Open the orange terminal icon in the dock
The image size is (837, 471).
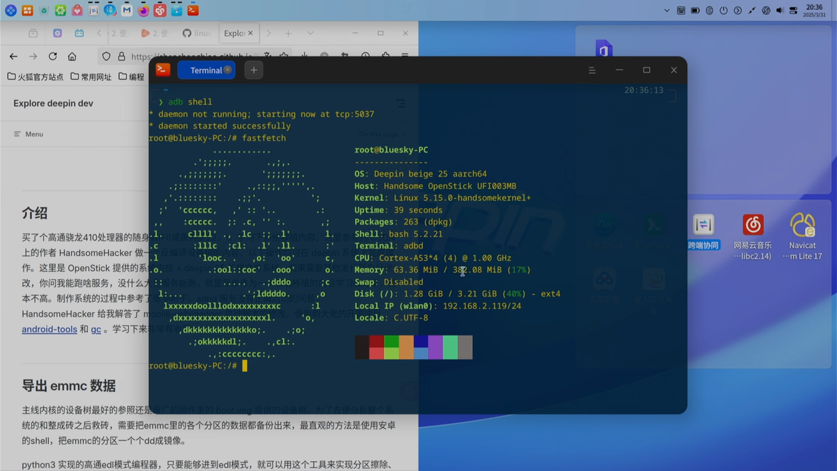click(193, 10)
